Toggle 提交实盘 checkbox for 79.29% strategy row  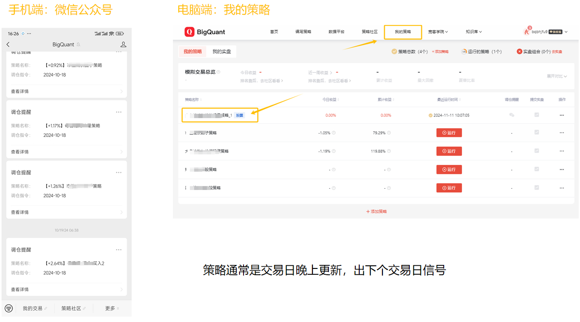[x=537, y=132]
